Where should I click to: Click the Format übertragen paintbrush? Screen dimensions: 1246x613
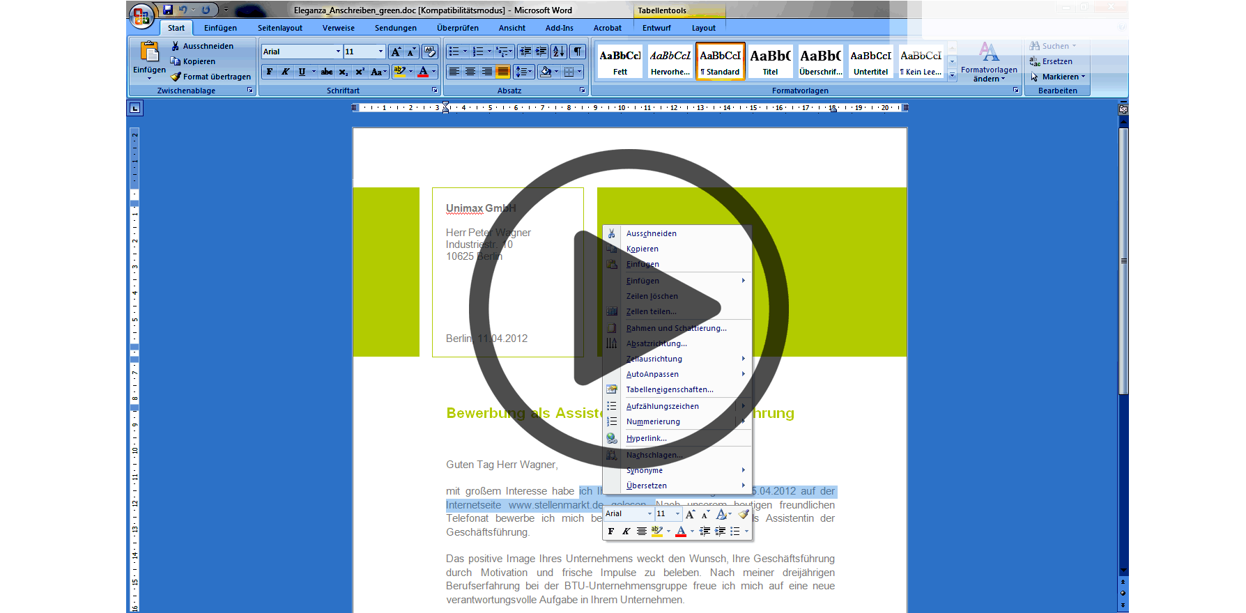210,77
